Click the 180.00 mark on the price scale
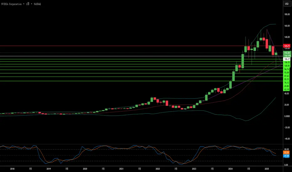The width and height of the screenshot is (292, 172). click(x=287, y=14)
